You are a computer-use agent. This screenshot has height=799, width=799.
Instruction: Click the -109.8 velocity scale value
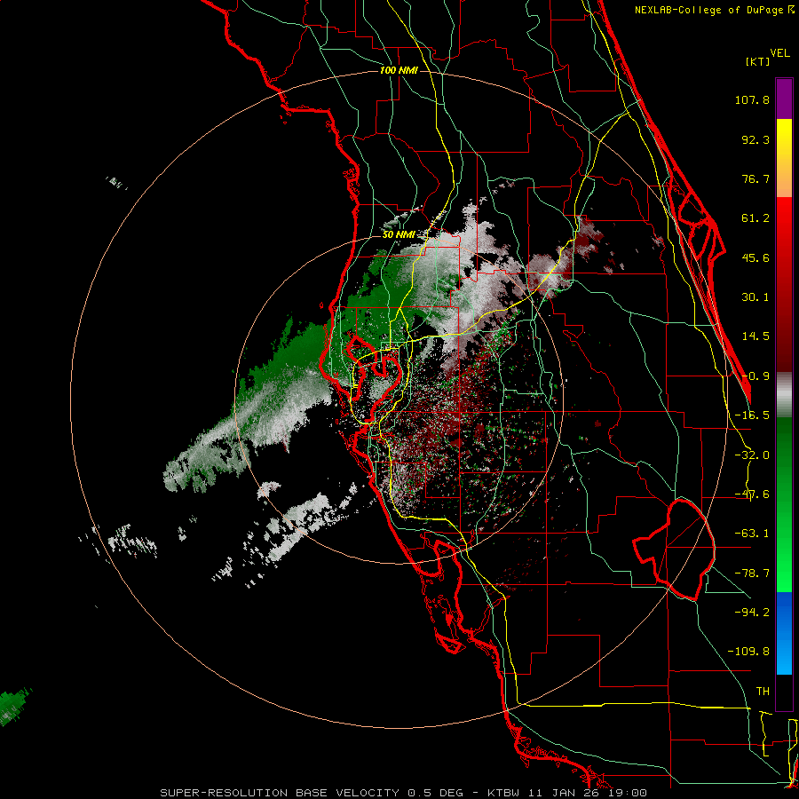(748, 652)
